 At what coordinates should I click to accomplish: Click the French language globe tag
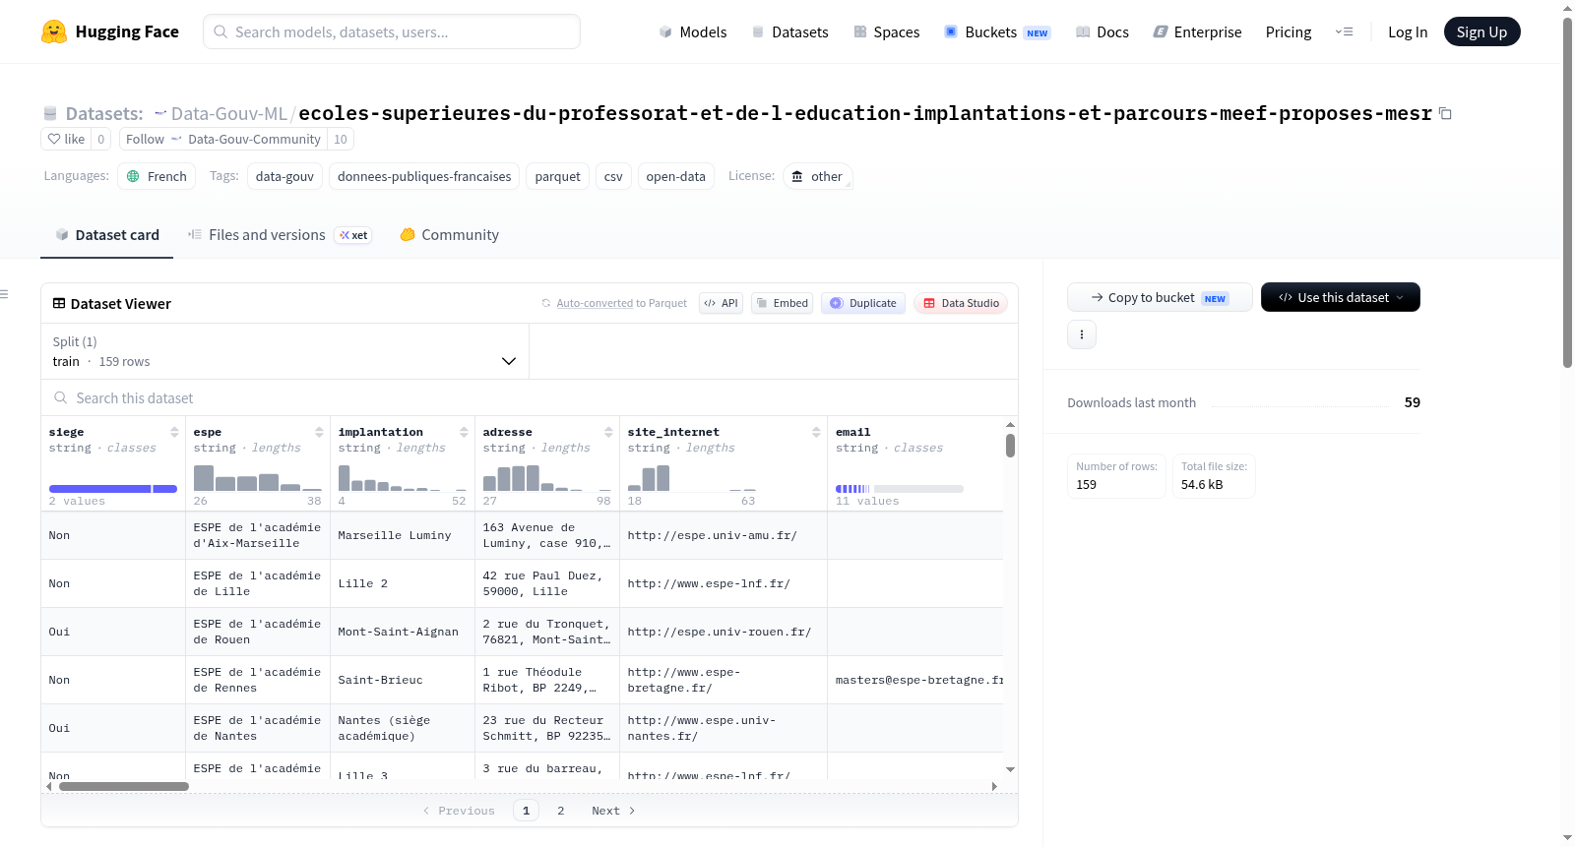pos(157,176)
